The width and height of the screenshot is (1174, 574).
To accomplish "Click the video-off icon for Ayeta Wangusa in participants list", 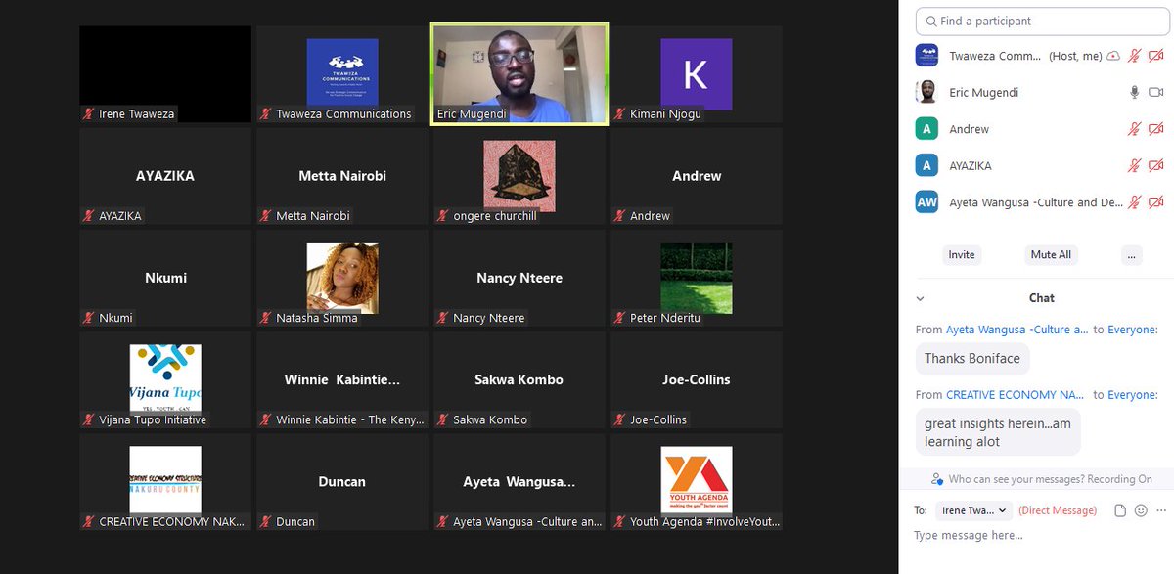I will (1155, 202).
